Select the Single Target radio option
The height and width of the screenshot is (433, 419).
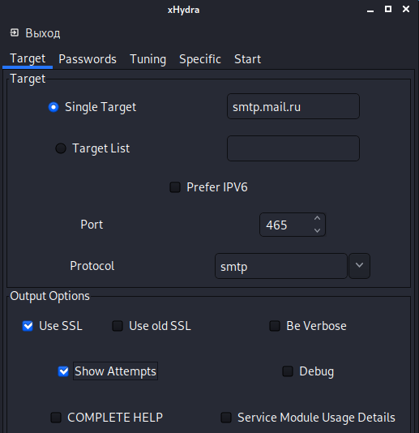(53, 107)
